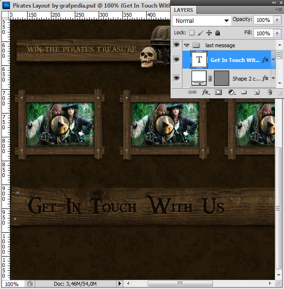Screen dimensions: 284x289
Task: Expand effects on Shape 2 layer
Action: [273, 78]
